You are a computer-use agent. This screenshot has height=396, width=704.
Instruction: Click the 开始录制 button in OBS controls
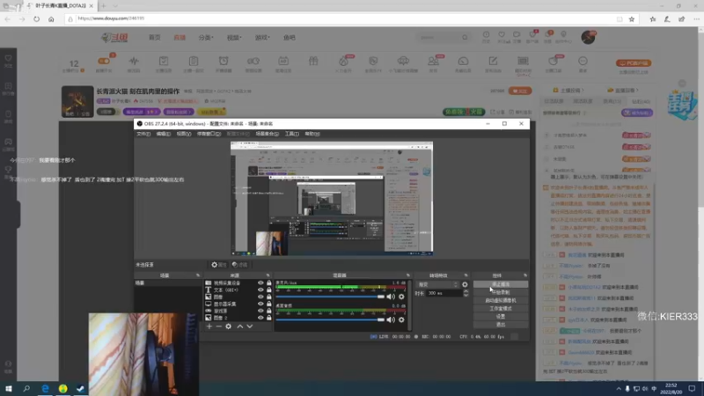coord(501,292)
